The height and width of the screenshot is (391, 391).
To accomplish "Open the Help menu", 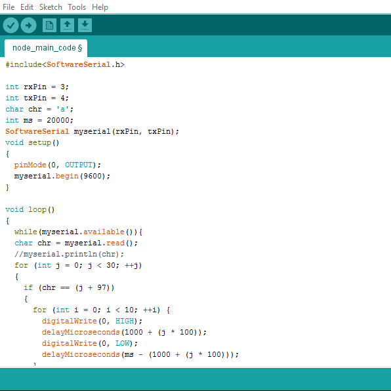I will coord(100,7).
